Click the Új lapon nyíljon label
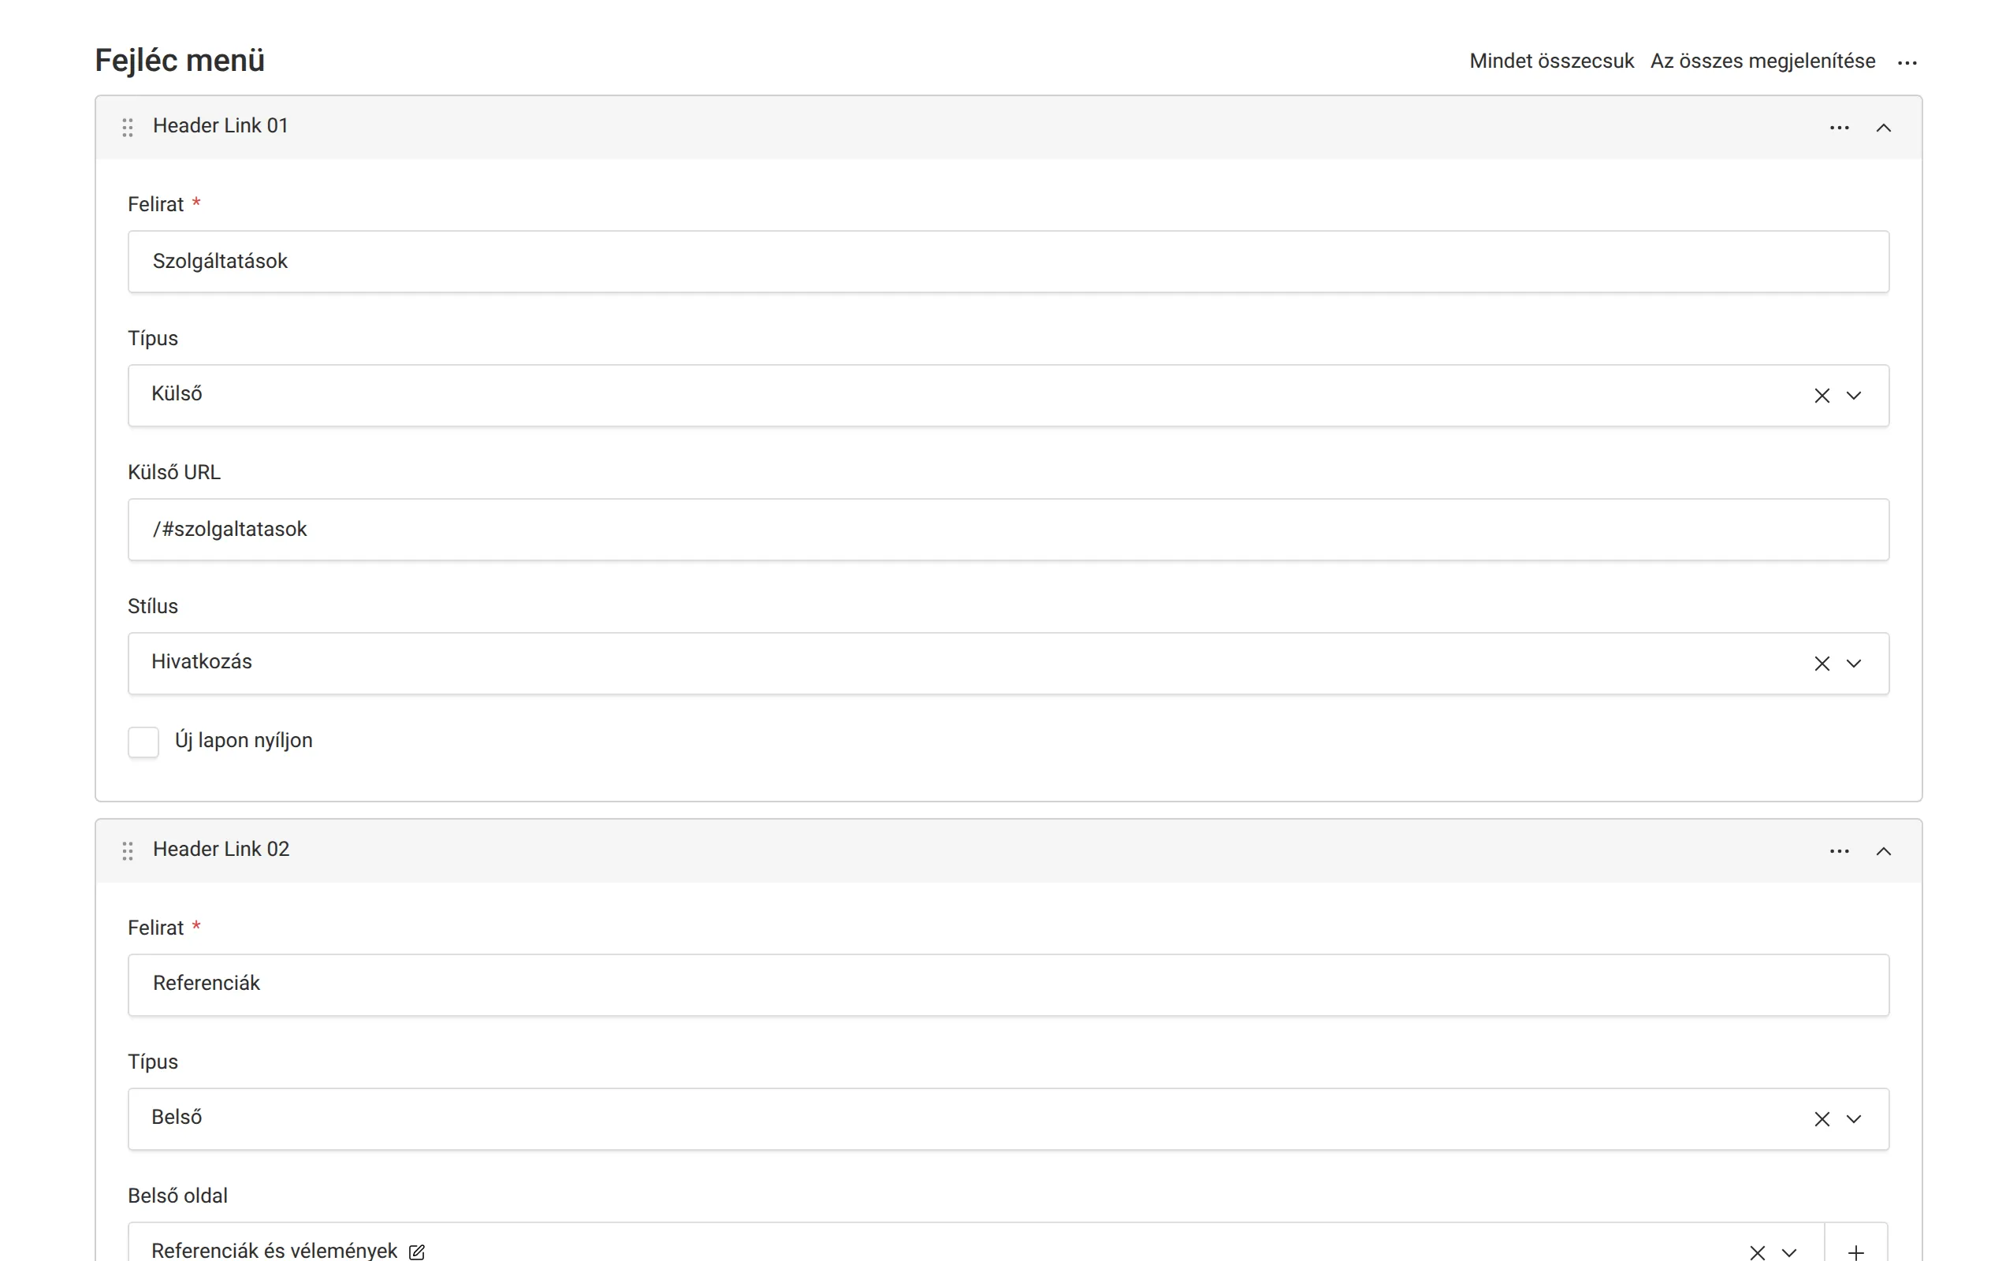This screenshot has width=1991, height=1261. pos(244,740)
